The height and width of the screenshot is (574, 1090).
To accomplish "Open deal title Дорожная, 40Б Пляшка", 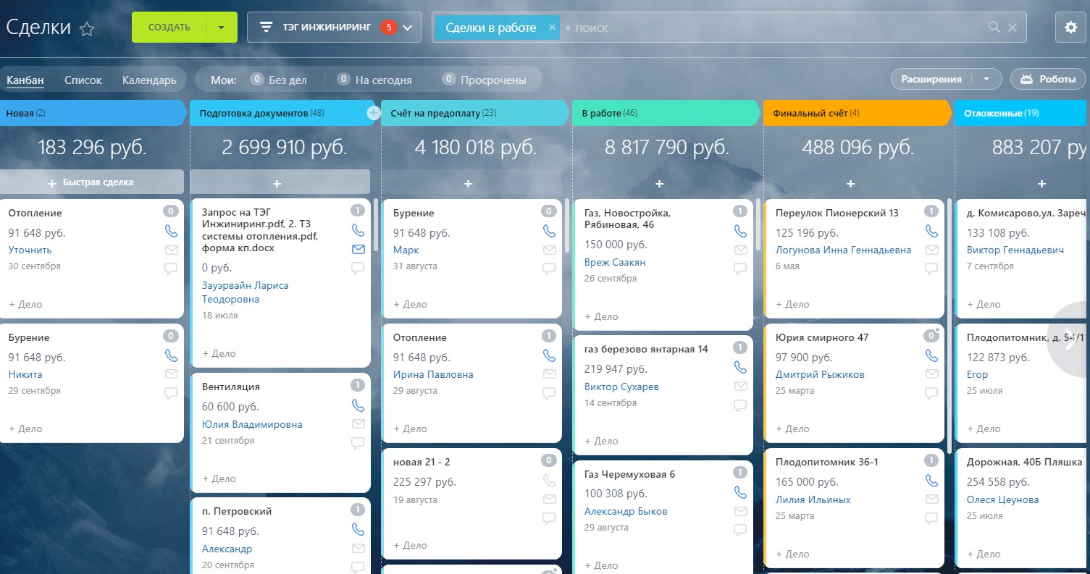I will (1025, 462).
